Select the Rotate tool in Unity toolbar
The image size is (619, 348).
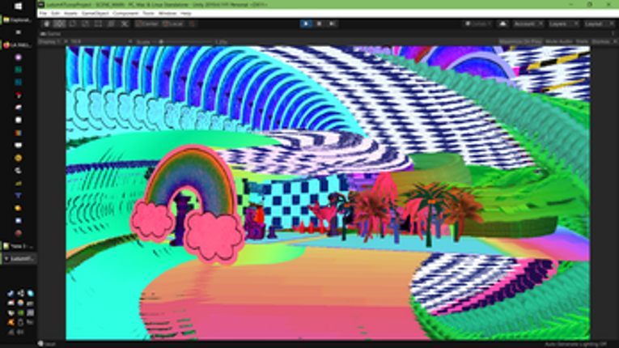tap(73, 23)
